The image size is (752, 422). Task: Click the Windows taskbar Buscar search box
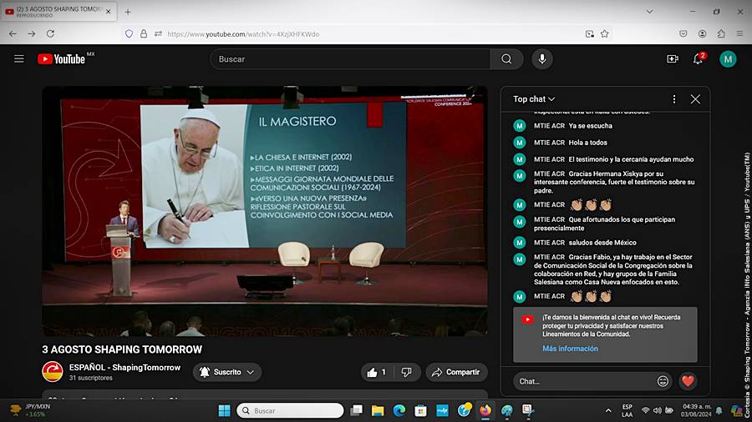coord(290,410)
